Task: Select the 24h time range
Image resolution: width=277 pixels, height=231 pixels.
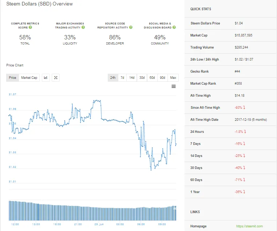Action: [113, 78]
